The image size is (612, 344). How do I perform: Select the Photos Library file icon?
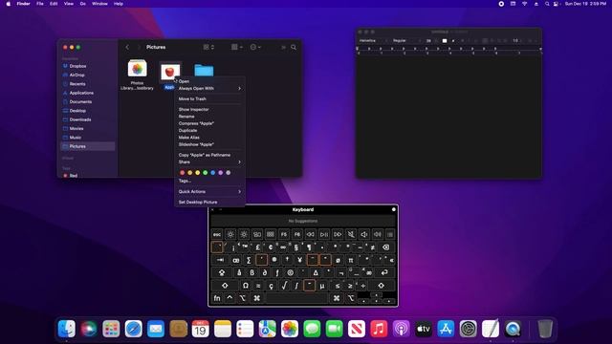(x=137, y=69)
